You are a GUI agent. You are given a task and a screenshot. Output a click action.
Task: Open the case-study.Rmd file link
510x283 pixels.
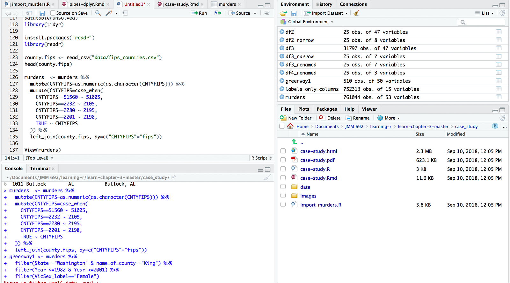[x=318, y=178]
